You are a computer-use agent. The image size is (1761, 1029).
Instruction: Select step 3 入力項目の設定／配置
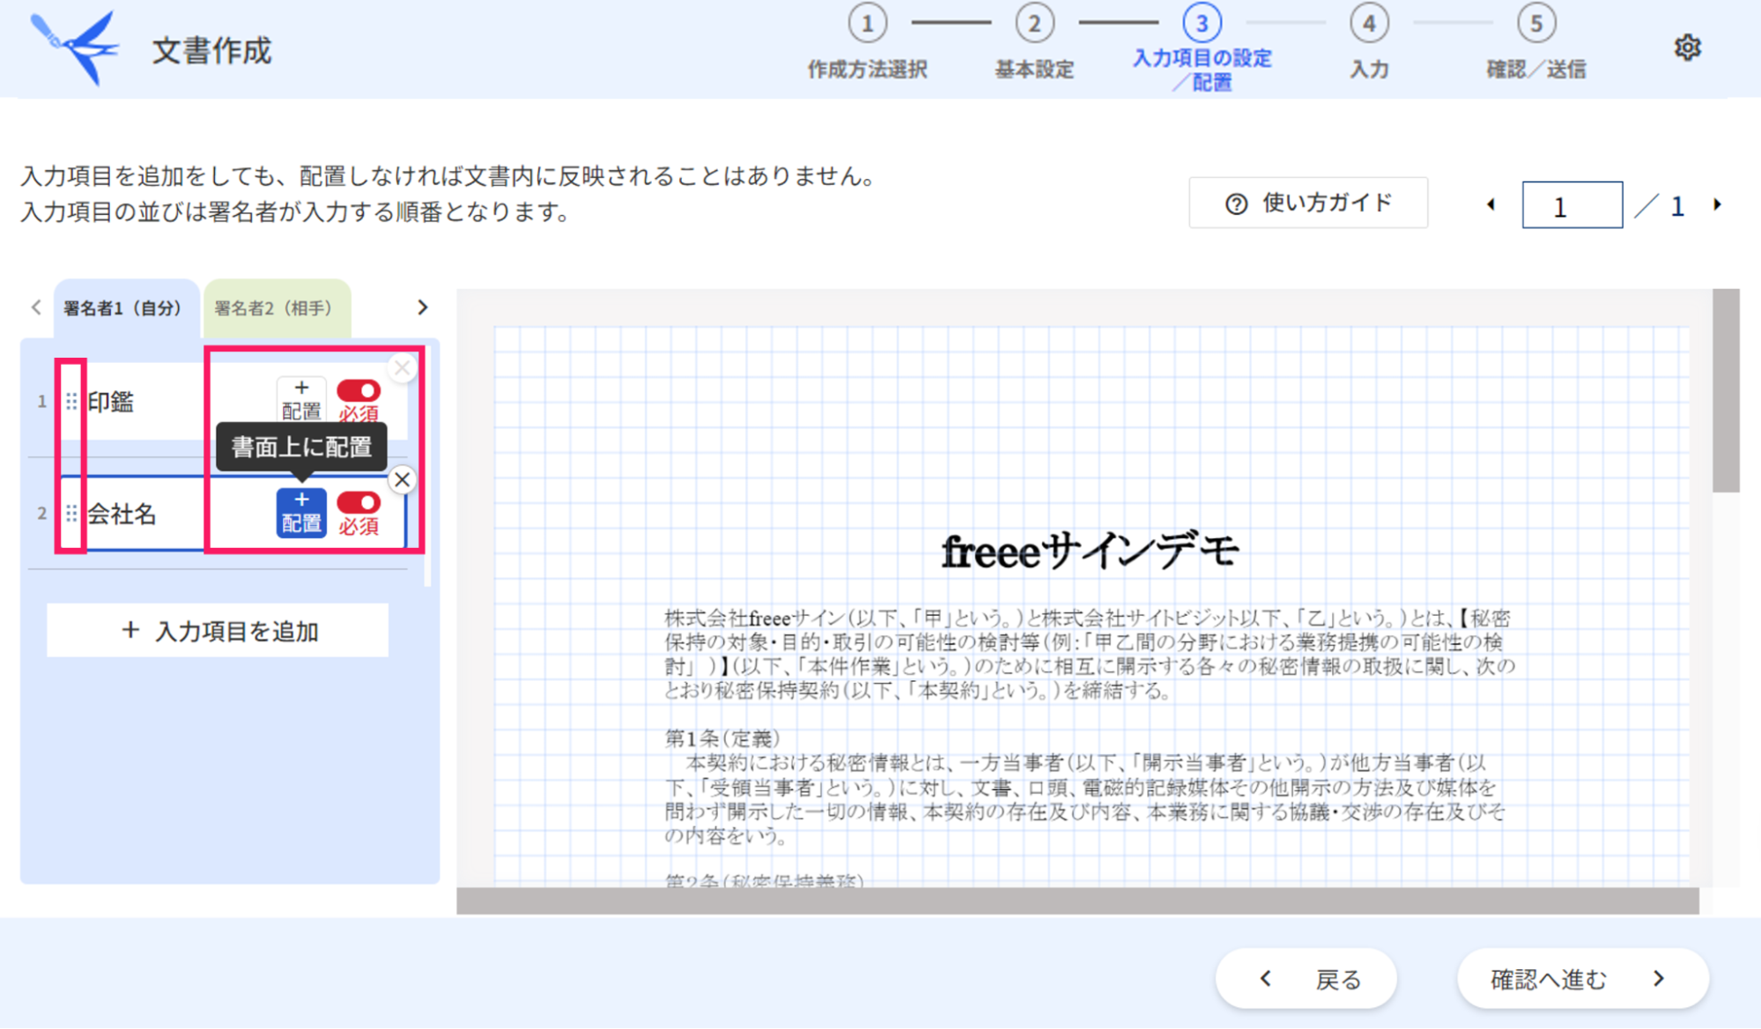(1202, 48)
